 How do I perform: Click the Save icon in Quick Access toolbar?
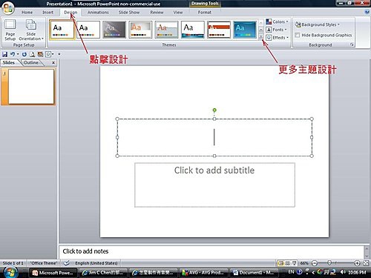click(x=4, y=54)
